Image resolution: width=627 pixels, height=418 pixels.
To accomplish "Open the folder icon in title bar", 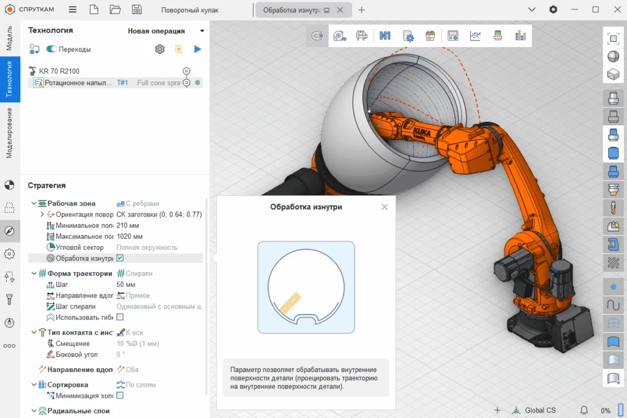I will tap(115, 10).
